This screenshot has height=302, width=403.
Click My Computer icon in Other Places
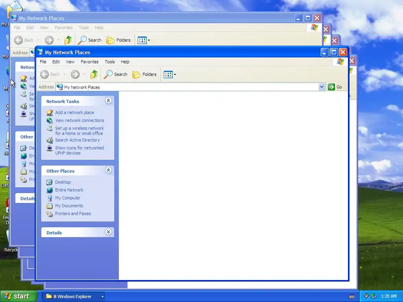click(x=49, y=198)
